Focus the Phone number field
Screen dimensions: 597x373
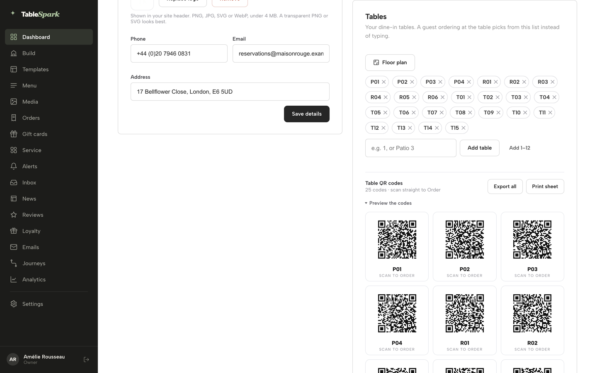click(179, 53)
